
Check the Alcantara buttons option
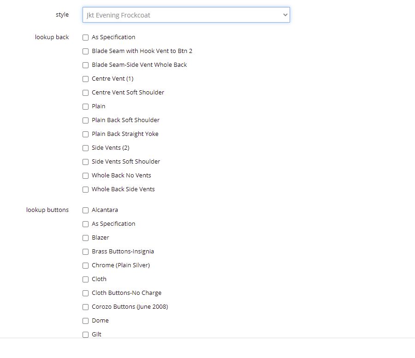85,210
